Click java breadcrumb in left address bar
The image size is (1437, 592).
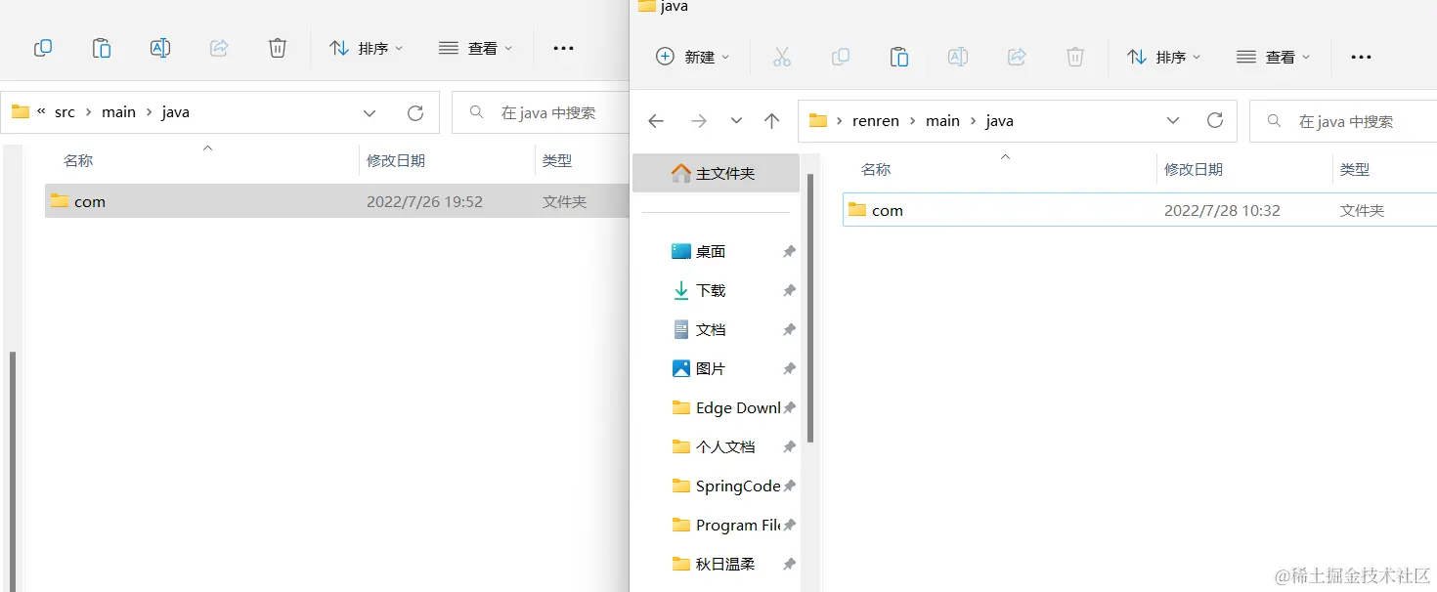[176, 112]
